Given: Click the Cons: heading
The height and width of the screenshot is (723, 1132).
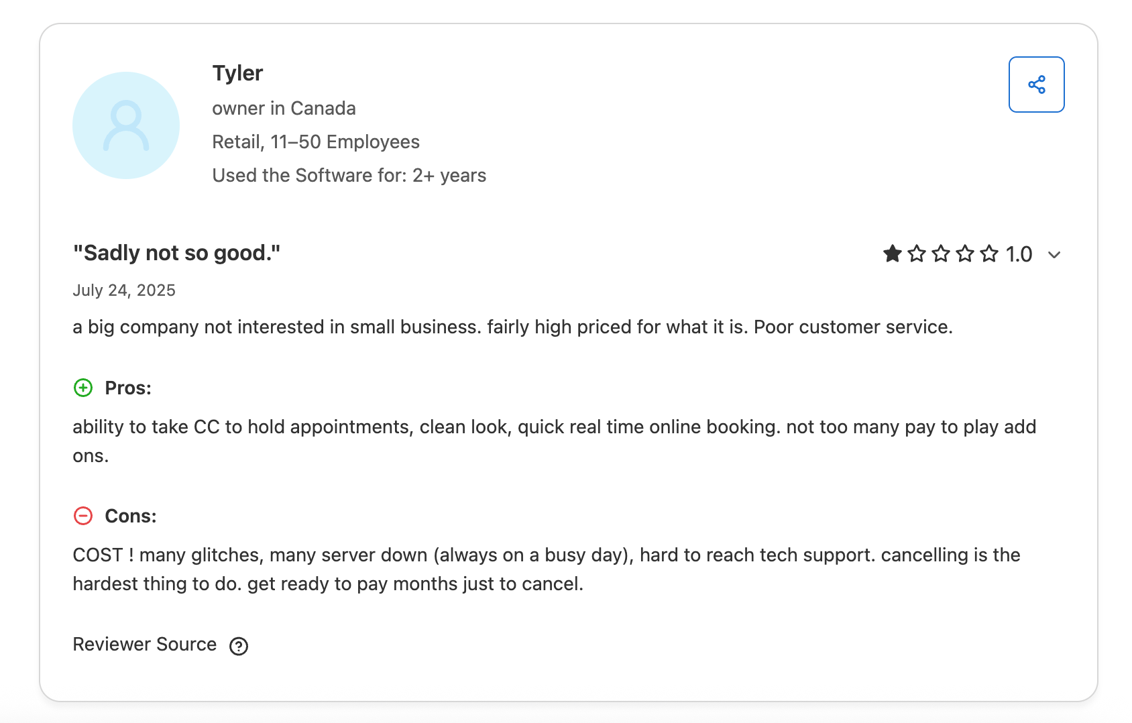Looking at the screenshot, I should point(131,516).
